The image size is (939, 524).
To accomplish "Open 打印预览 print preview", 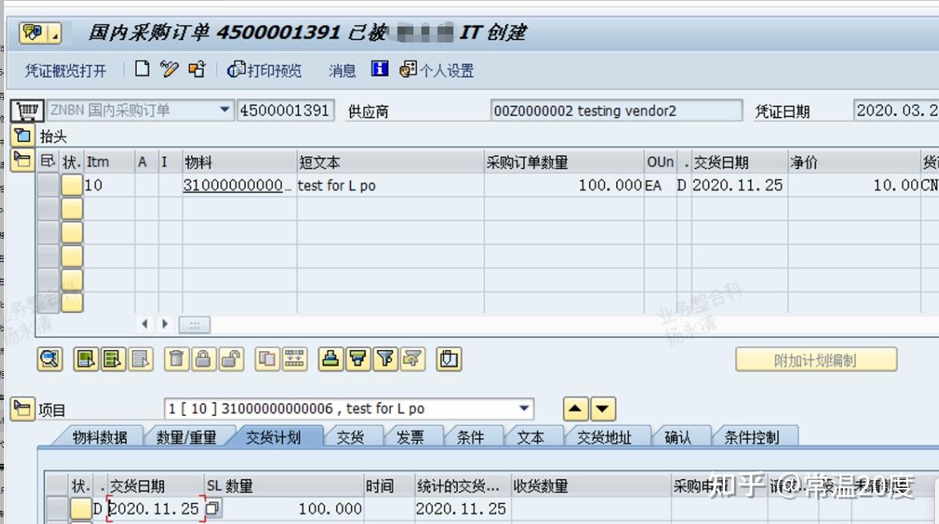I will (264, 71).
